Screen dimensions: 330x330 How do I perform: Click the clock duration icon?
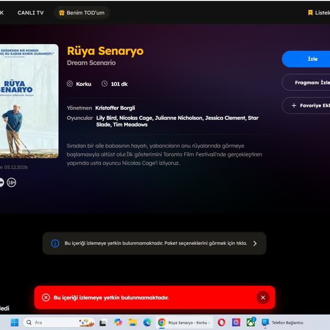coord(104,84)
